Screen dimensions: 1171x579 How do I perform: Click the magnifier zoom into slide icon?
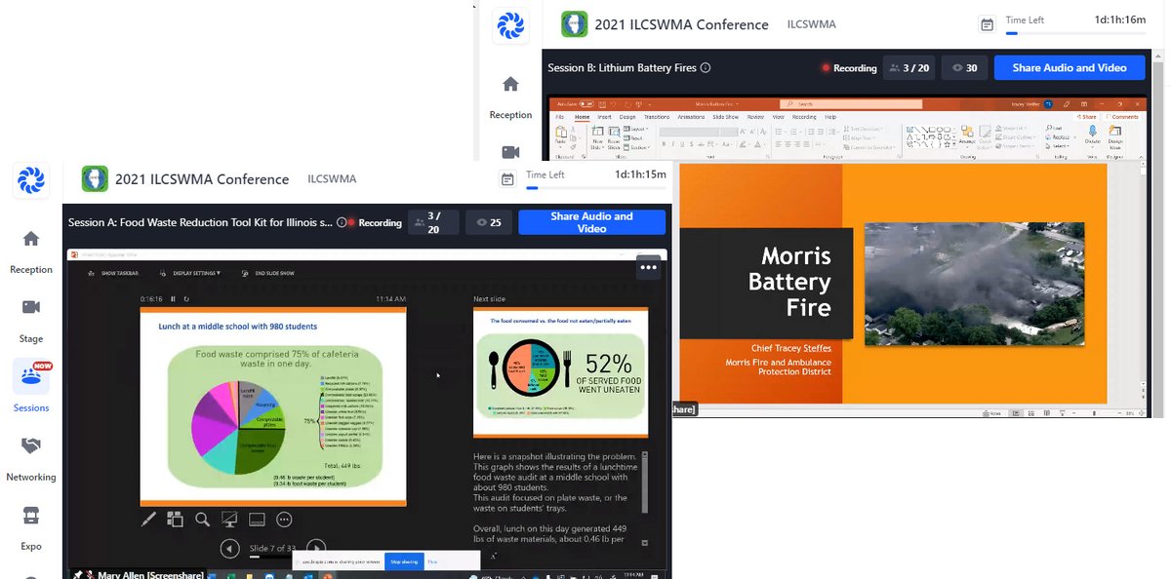[202, 520]
